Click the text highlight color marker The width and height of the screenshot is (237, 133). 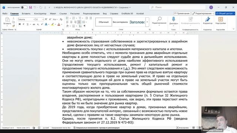[x=52, y=24]
